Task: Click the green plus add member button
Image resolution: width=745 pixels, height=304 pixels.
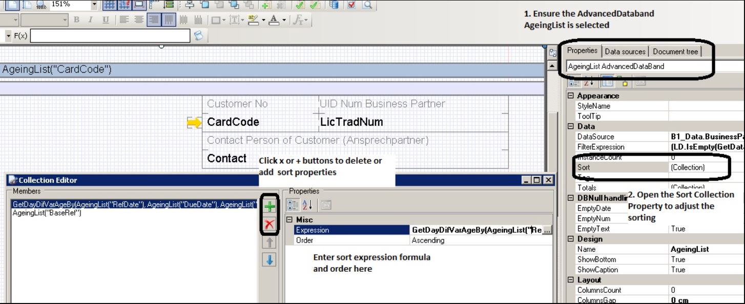Action: (270, 207)
